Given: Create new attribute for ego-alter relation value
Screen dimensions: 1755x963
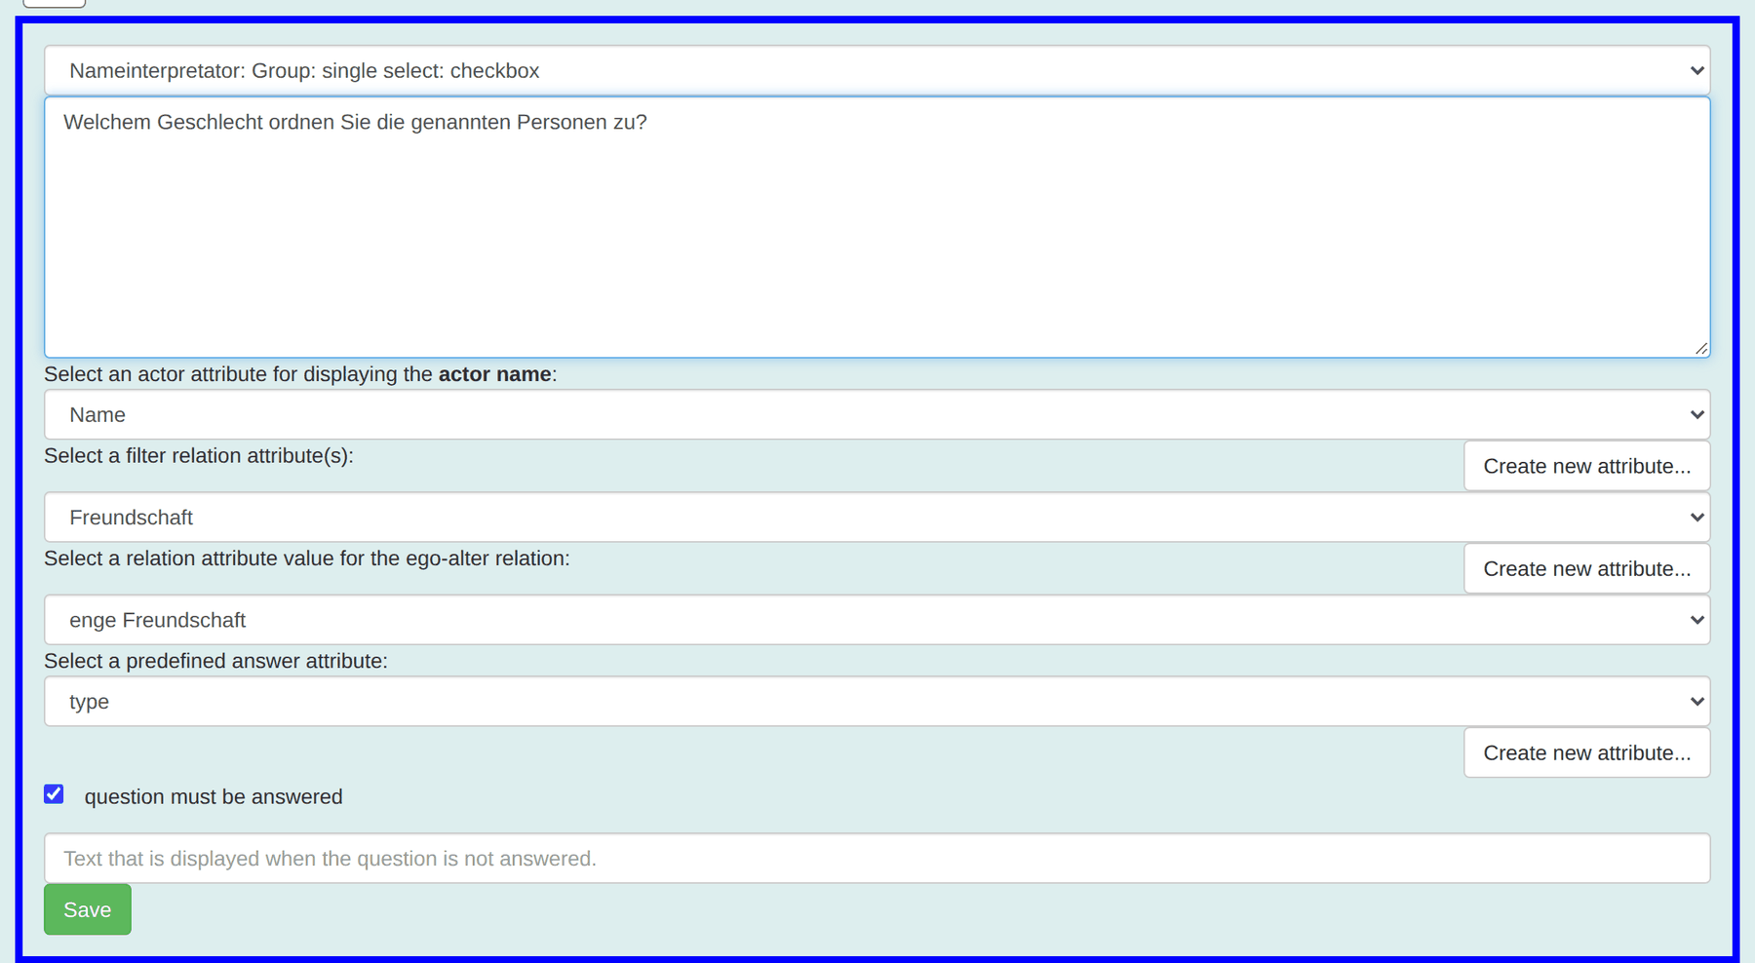Looking at the screenshot, I should [1586, 568].
